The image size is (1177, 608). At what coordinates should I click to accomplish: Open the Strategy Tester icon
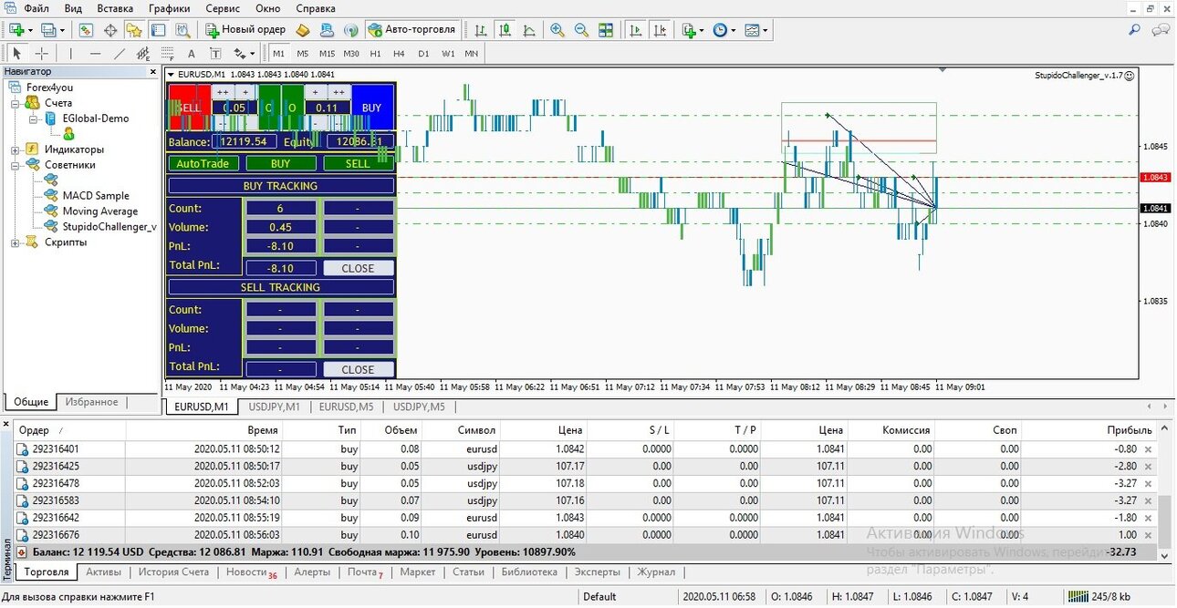[x=182, y=30]
